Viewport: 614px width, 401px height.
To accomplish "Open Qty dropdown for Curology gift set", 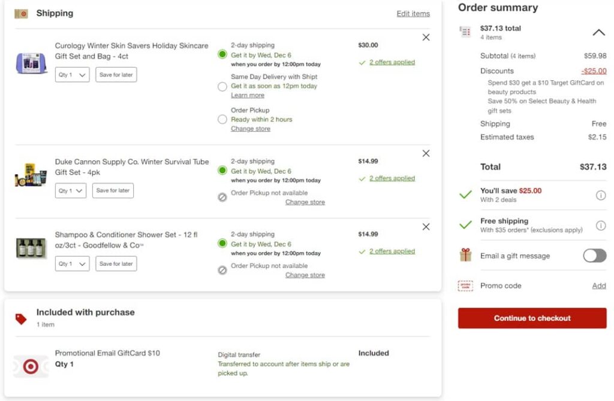I will [72, 75].
